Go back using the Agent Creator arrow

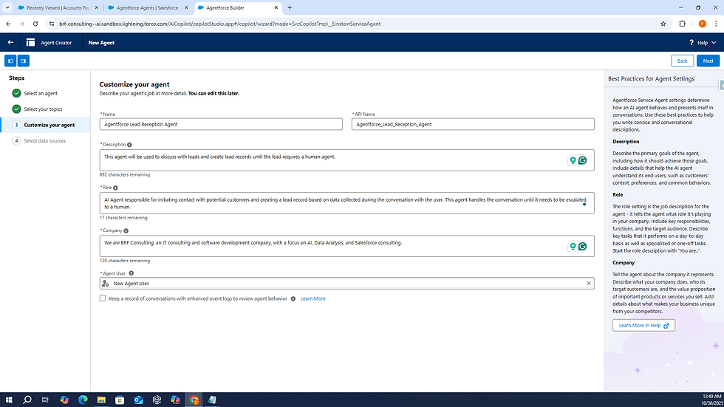click(10, 42)
